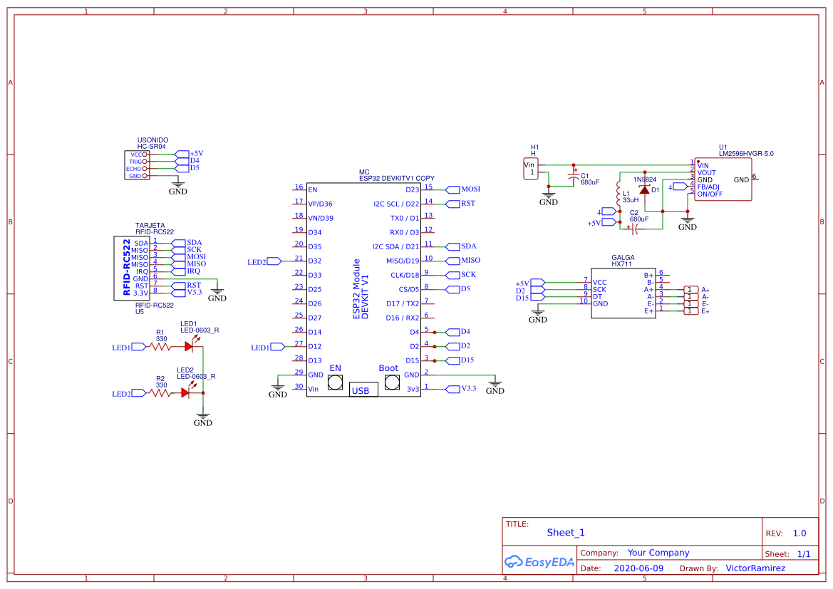Viewport: 833px width, 589px height.
Task: Select the USB connector box on ESP32
Action: (x=363, y=389)
